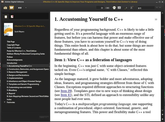Screen dimensions: 165x122
Task: Open Praise for Effective C++ entry
Action: coord(21,51)
